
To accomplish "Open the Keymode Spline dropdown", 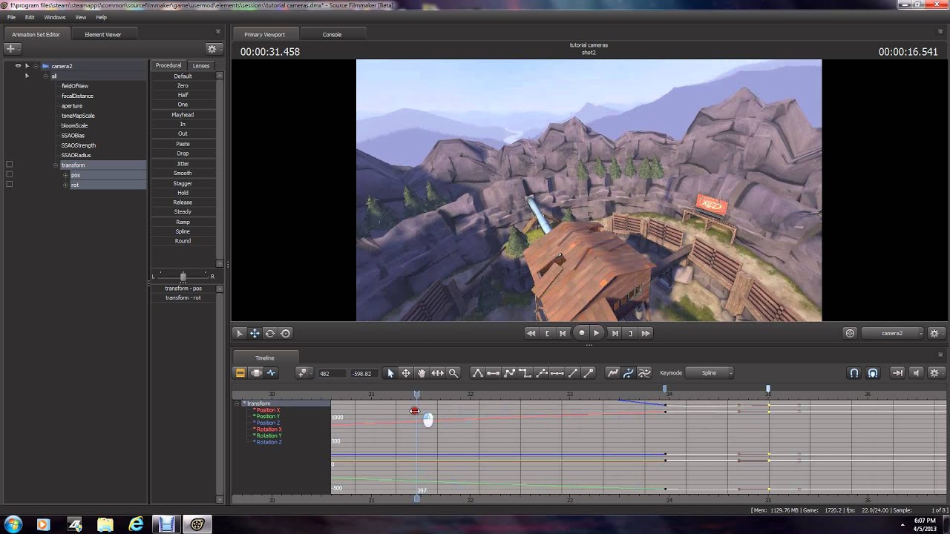I will [709, 373].
